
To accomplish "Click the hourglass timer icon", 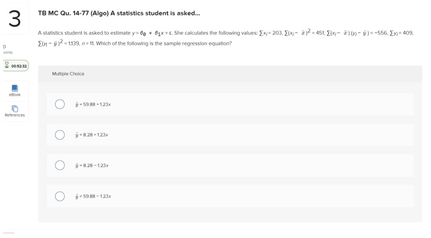I will (x=7, y=66).
